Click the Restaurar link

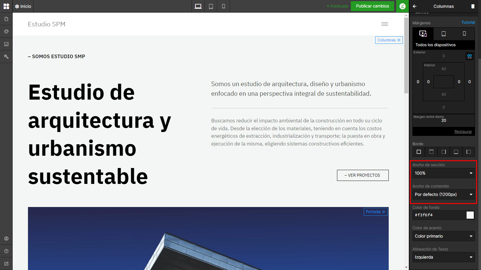(x=463, y=132)
